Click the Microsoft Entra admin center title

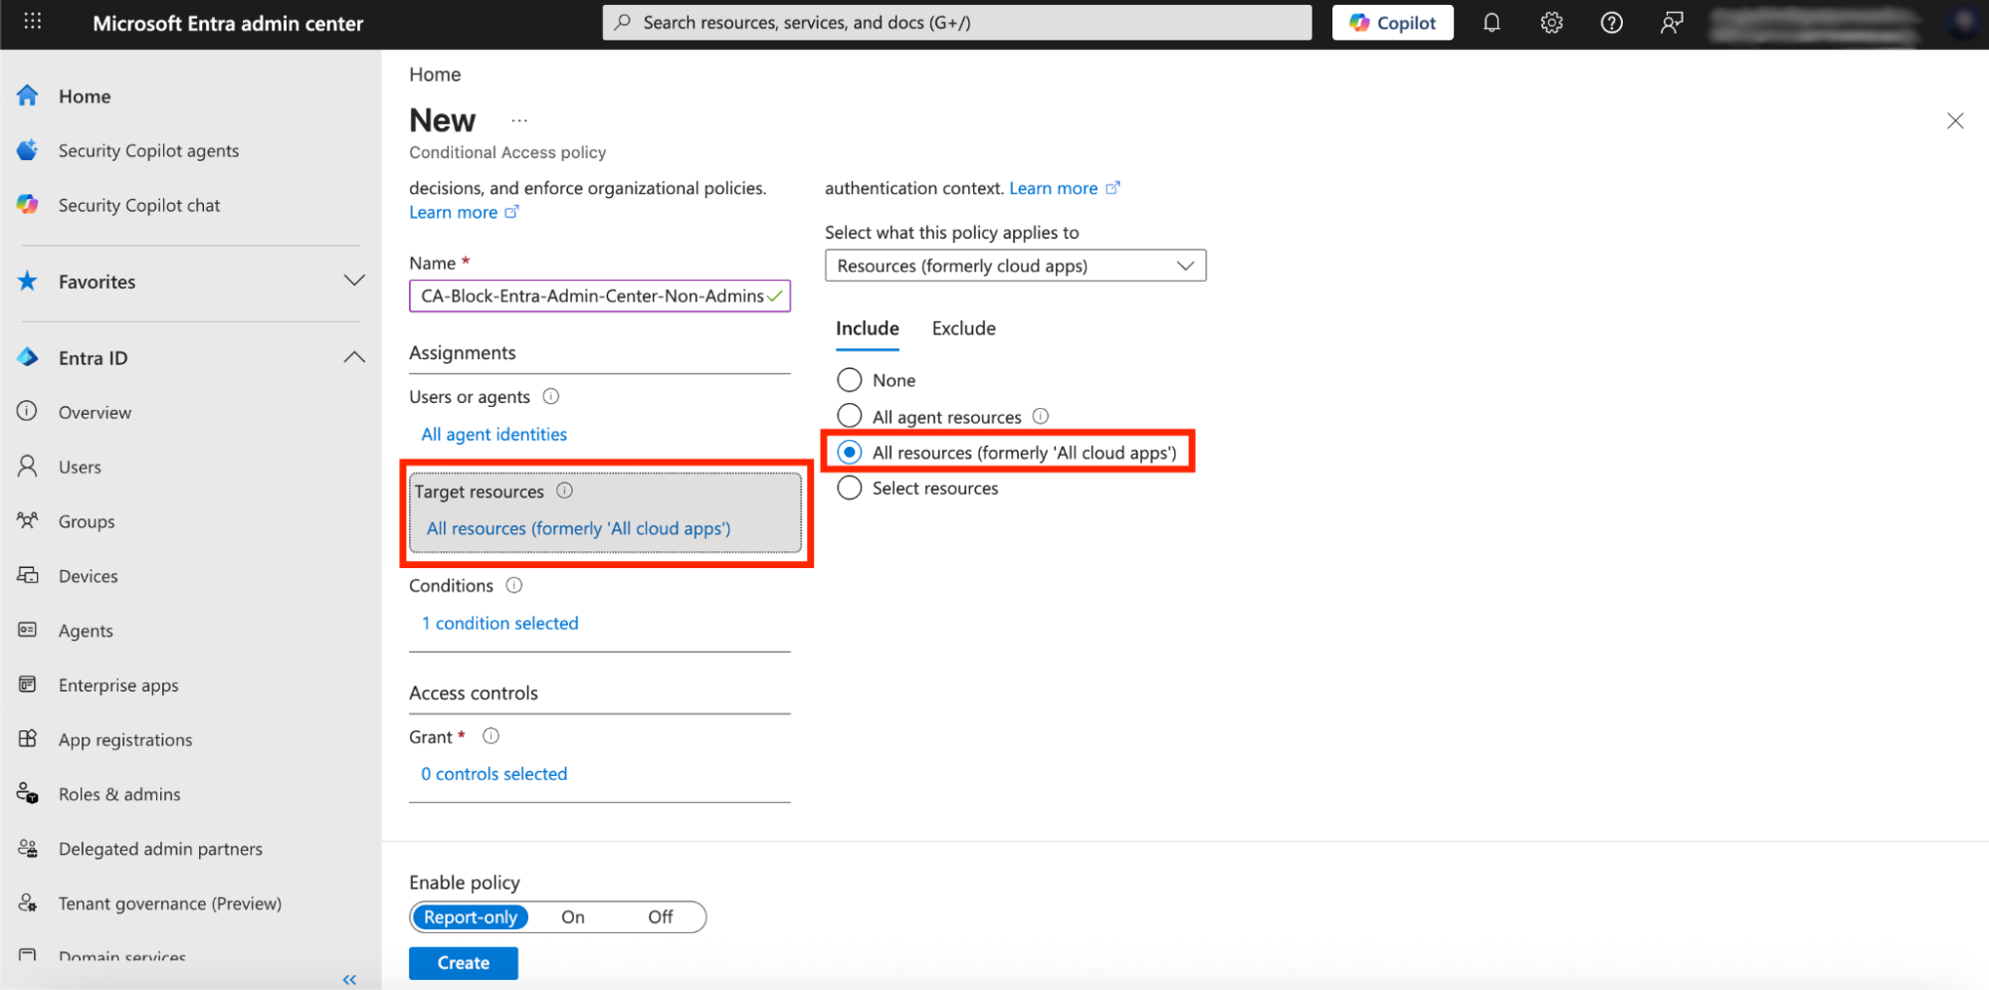pyautogui.click(x=228, y=23)
